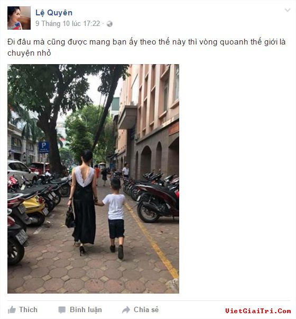Select the Bình luận label
The image size is (296, 319).
[86, 309]
